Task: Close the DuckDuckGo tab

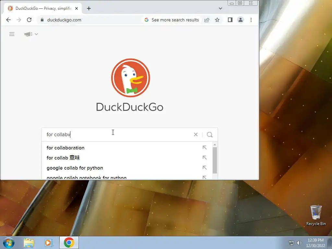Action: click(77, 8)
